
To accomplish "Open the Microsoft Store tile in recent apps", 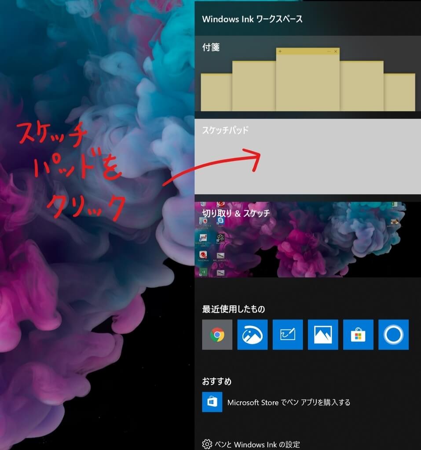I will click(358, 335).
